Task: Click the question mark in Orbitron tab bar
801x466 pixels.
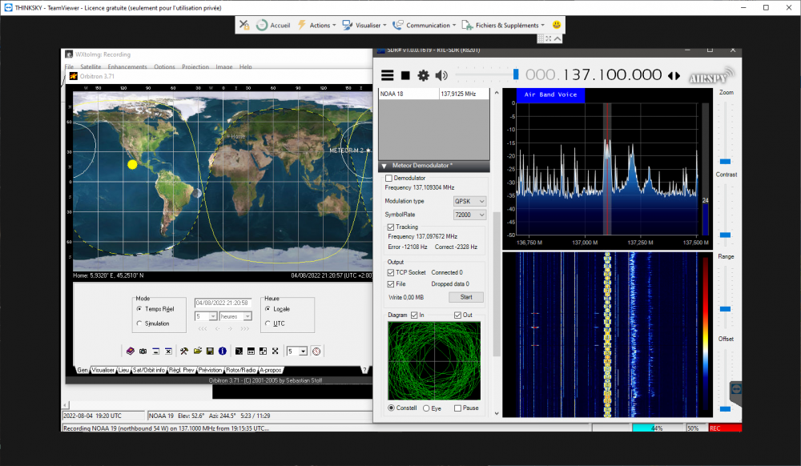Action: (364, 370)
